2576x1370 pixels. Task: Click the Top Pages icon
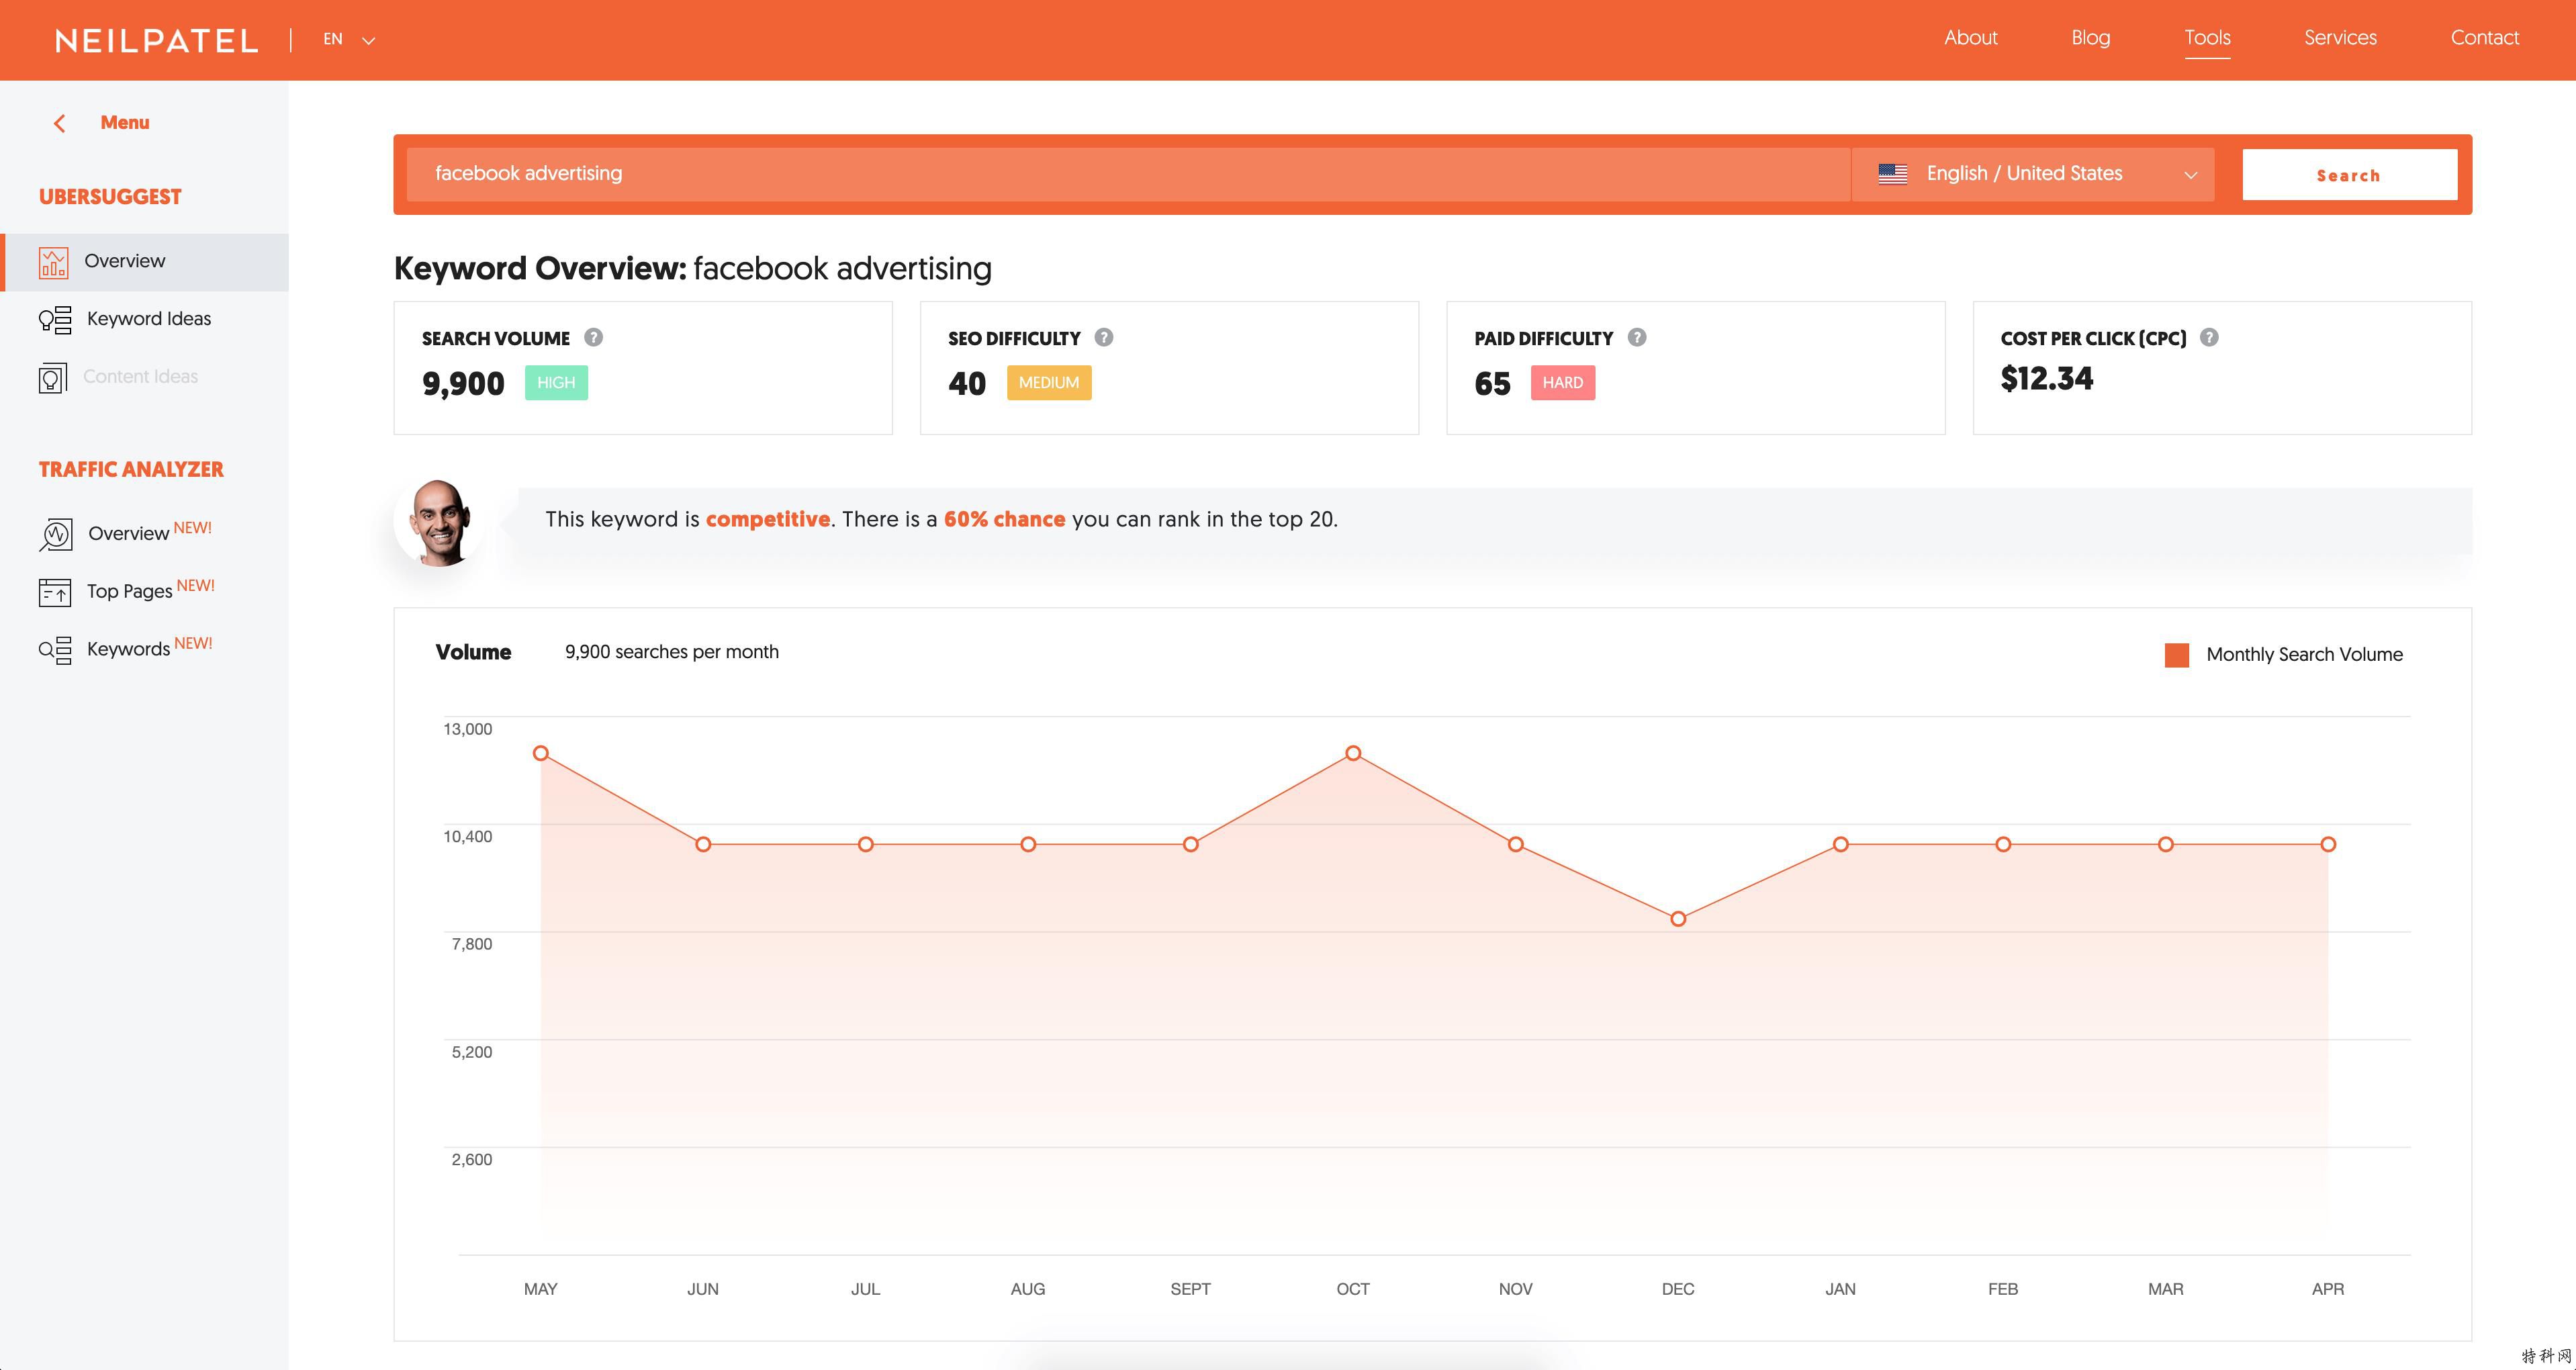point(55,592)
